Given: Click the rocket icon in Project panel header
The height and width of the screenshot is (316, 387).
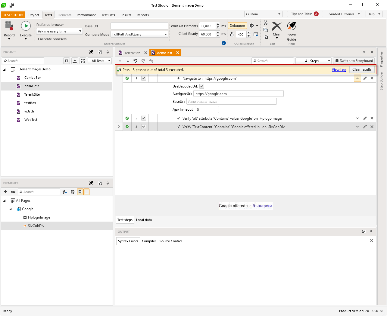Looking at the screenshot, I should coord(91,52).
